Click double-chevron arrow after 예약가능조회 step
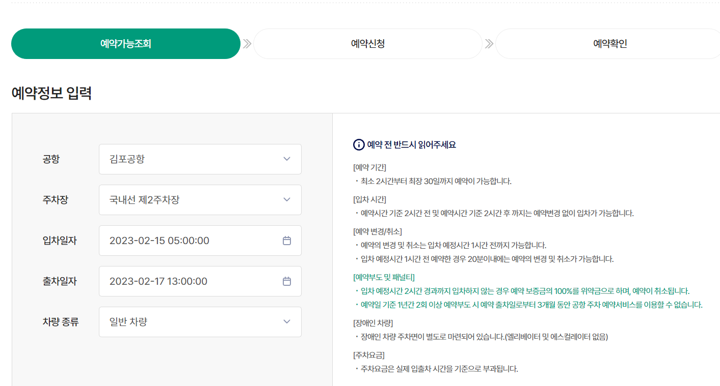This screenshot has width=720, height=386. point(247,44)
